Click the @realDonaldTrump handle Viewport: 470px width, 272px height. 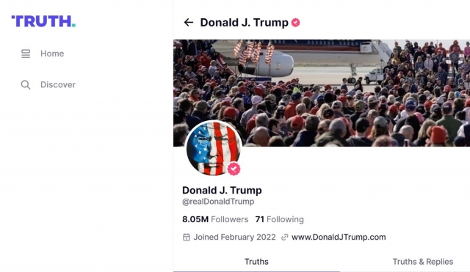click(218, 202)
